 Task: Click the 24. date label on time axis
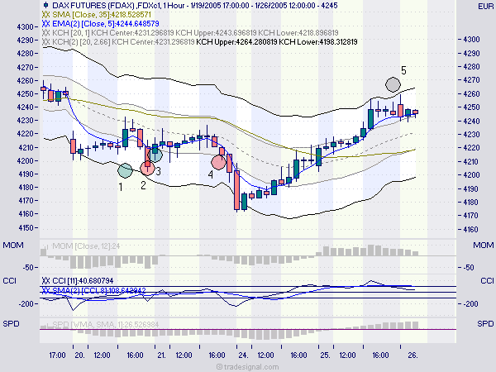tap(243, 355)
